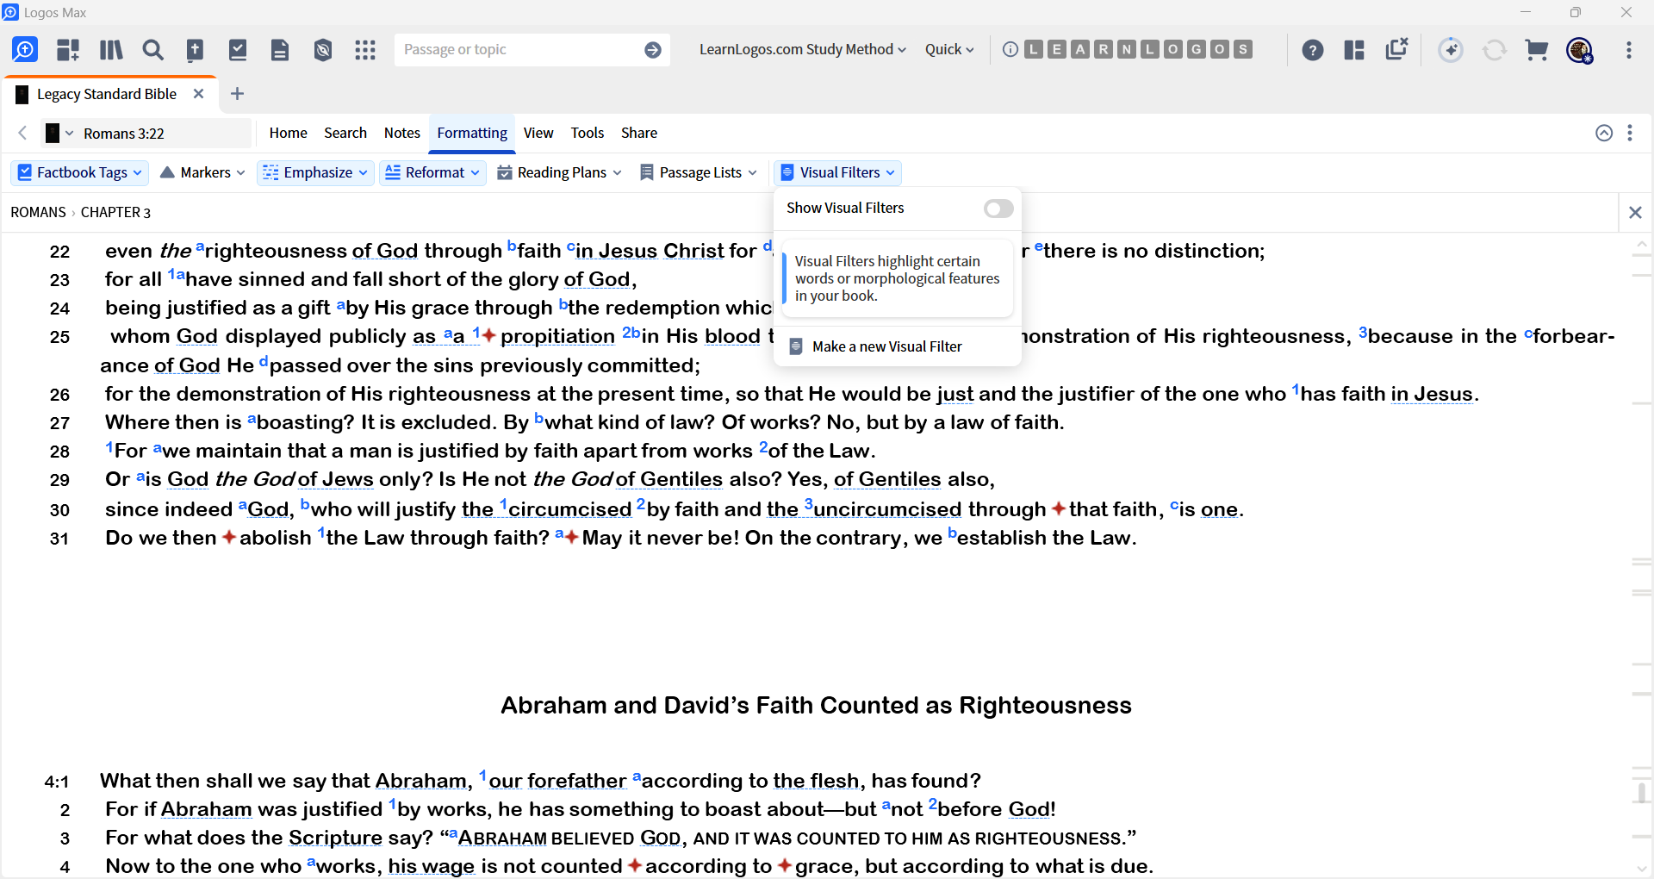
Task: Open the checklist reading plan icon
Action: [238, 50]
